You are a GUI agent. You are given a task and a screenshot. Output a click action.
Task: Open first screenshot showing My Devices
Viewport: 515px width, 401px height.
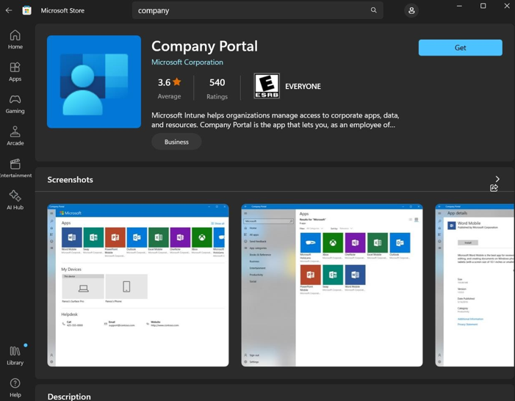pyautogui.click(x=138, y=285)
